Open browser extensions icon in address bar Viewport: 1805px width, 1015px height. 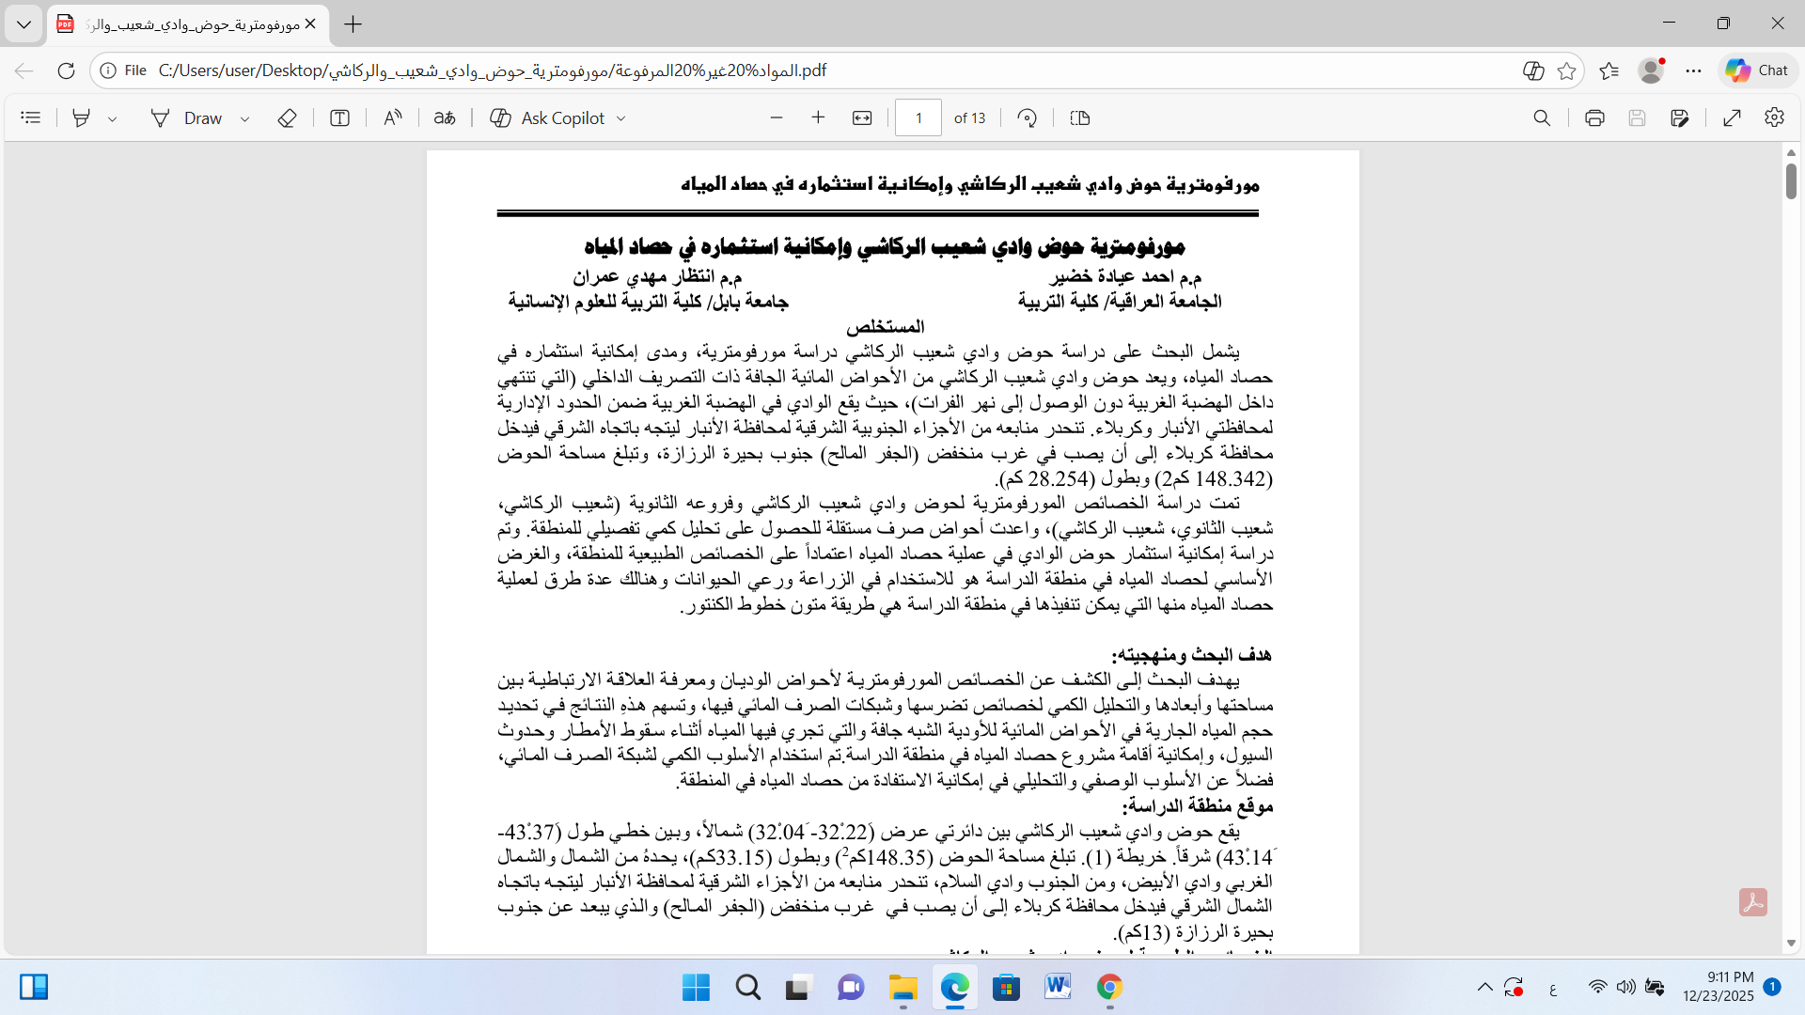pos(1533,70)
